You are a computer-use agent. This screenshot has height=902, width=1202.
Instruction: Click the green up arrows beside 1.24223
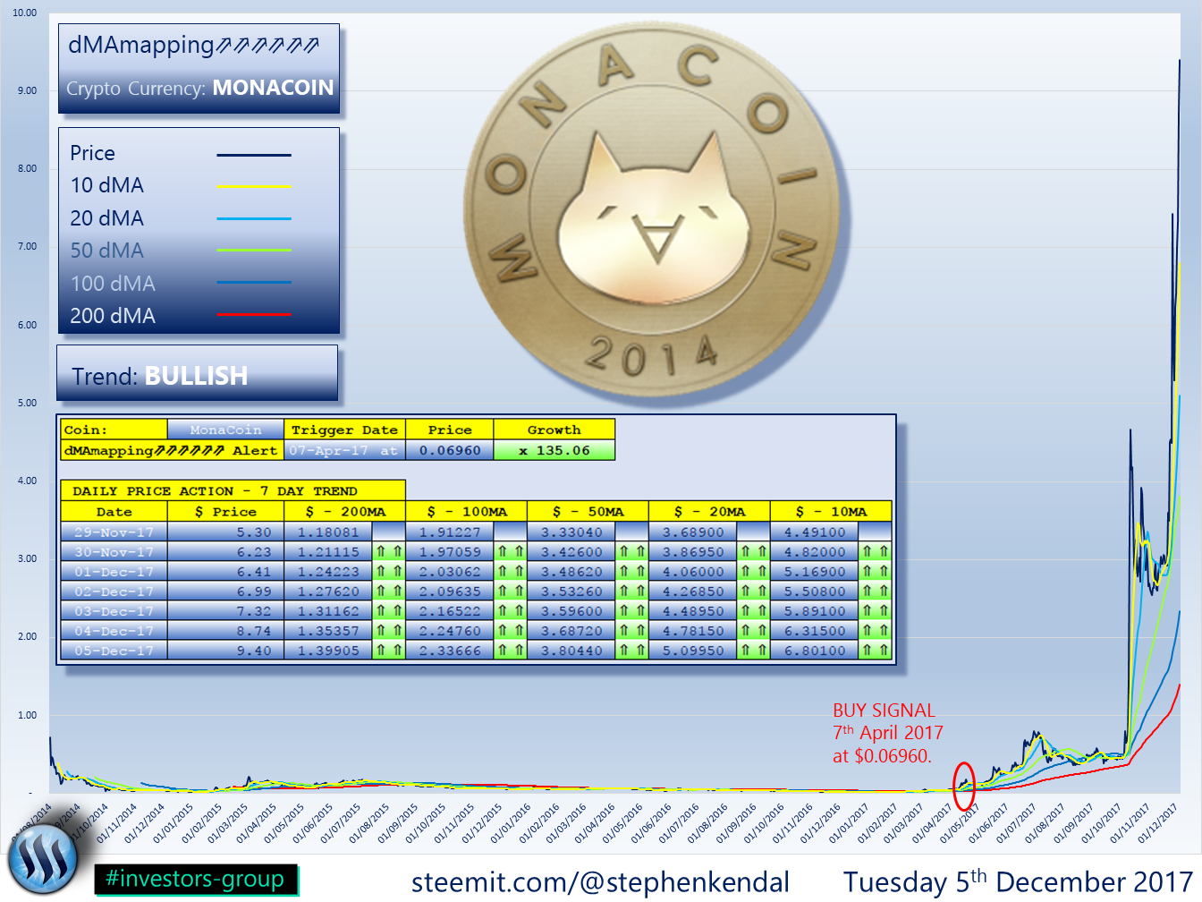click(x=388, y=572)
